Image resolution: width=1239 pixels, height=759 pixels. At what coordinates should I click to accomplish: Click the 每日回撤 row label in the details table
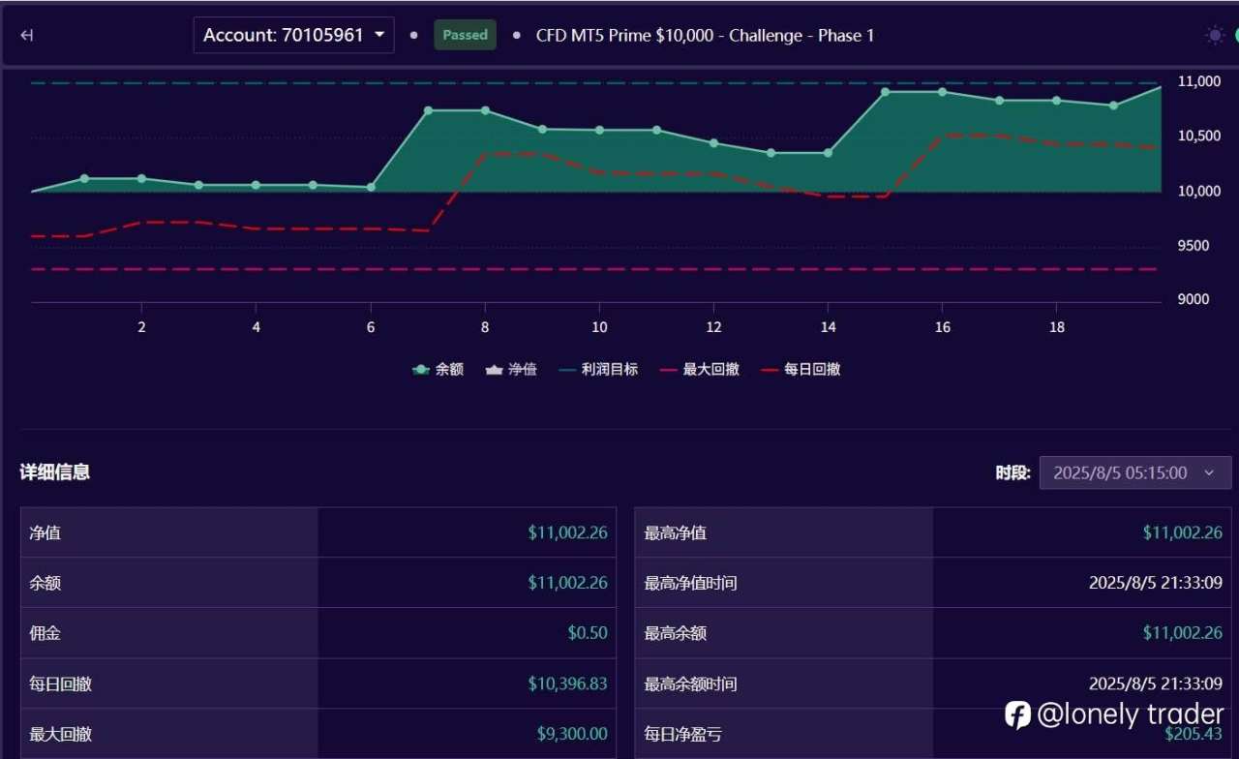(61, 683)
